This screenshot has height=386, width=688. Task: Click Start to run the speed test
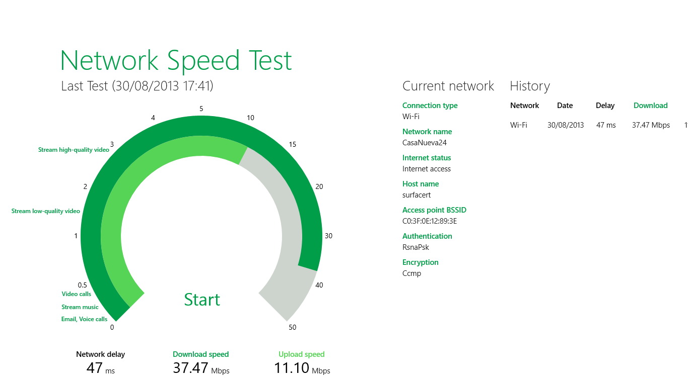(202, 300)
